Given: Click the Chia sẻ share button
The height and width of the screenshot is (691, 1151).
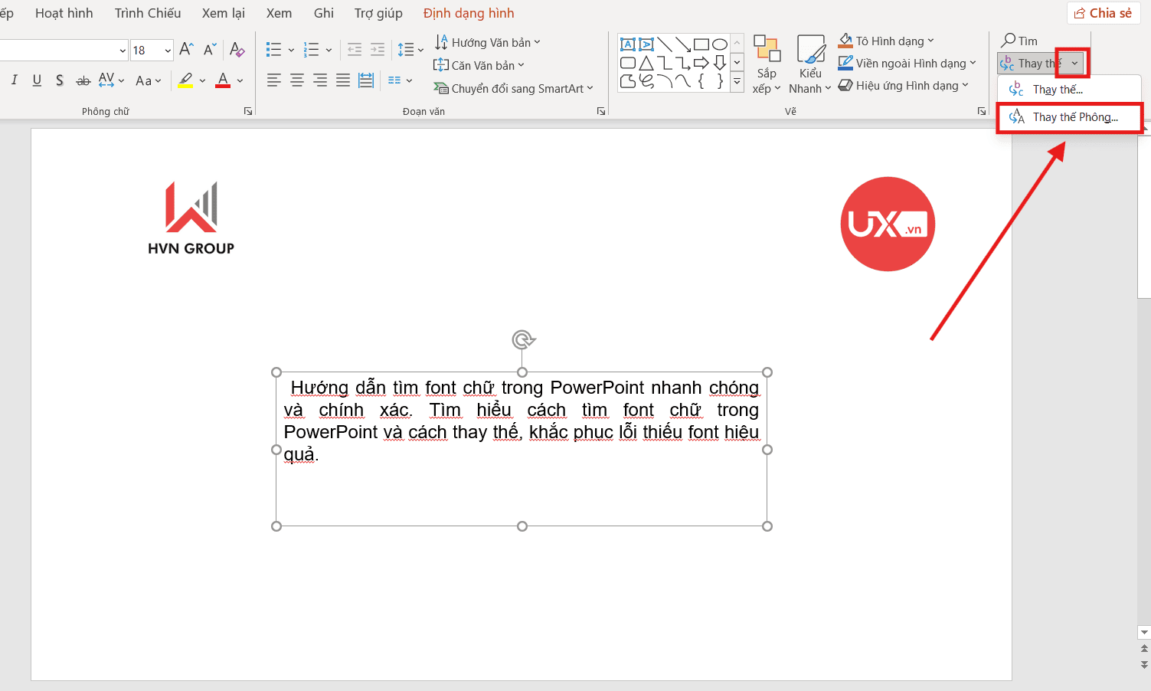Looking at the screenshot, I should coord(1103,13).
